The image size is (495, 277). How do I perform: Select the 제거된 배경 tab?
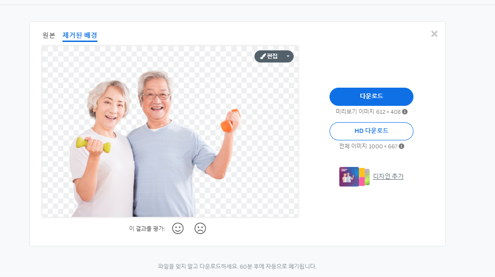pos(79,34)
